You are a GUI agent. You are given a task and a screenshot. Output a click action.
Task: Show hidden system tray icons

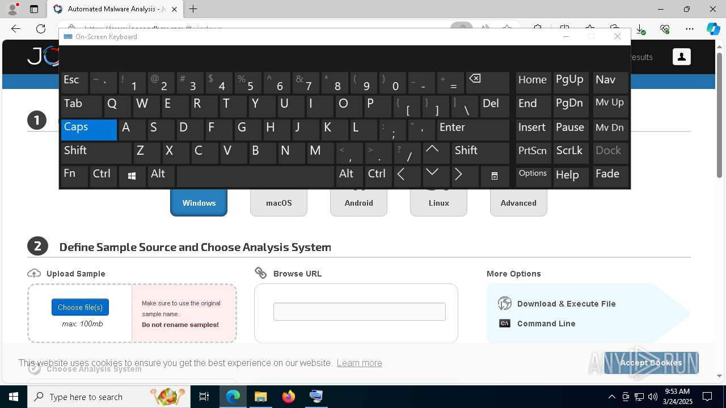coord(611,397)
